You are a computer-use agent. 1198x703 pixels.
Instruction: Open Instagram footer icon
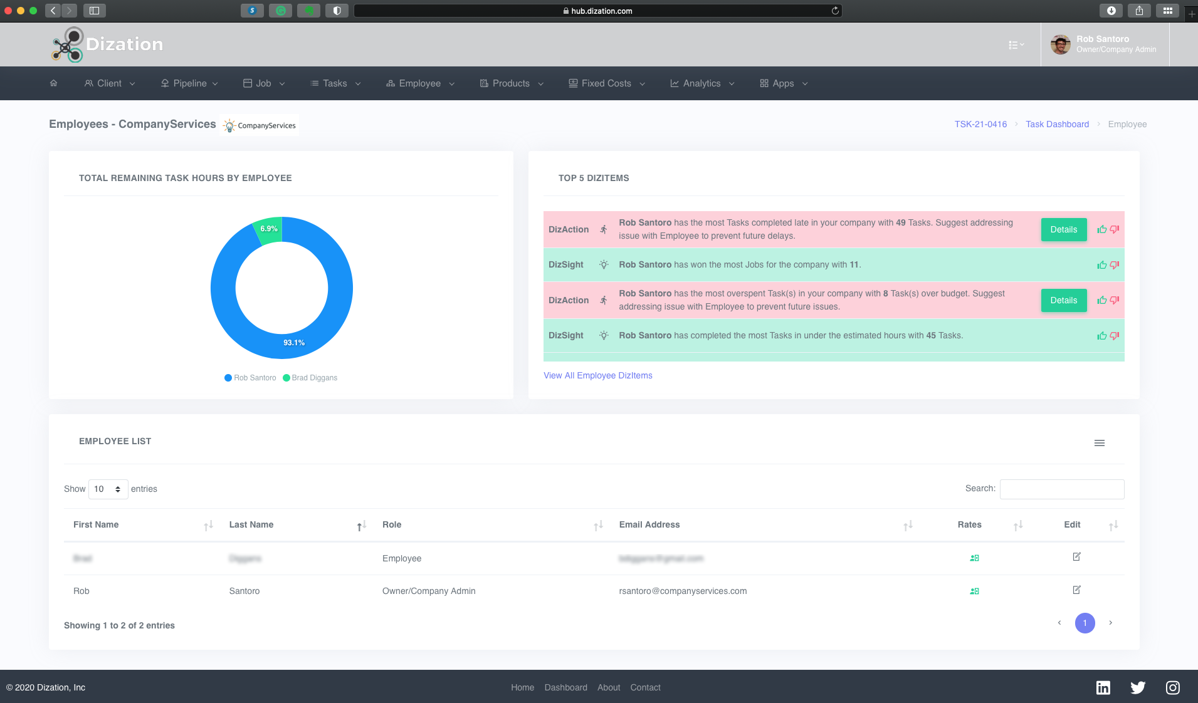coord(1173,687)
